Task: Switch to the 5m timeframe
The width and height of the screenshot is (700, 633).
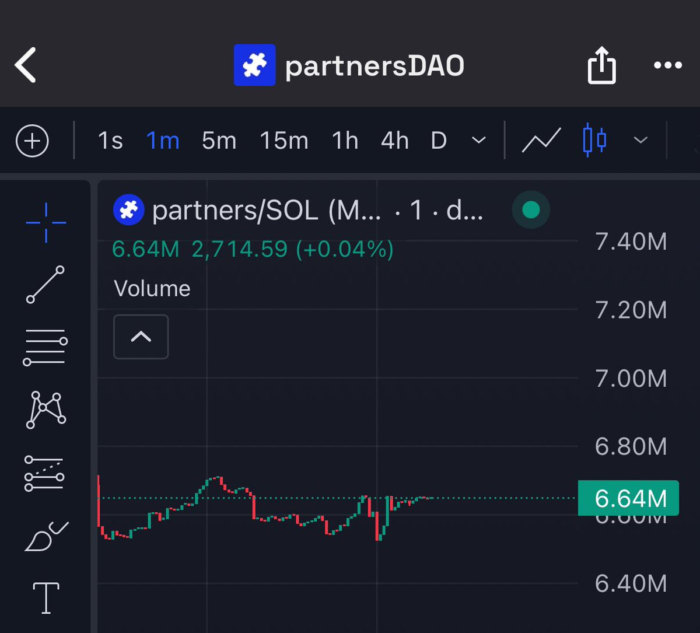Action: pos(219,141)
